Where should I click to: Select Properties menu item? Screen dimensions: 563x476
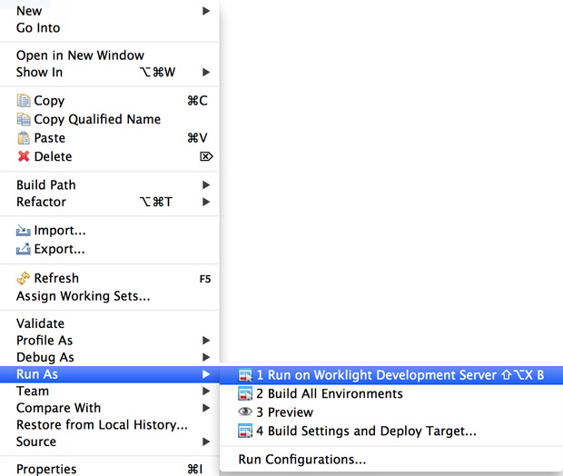pyautogui.click(x=110, y=469)
